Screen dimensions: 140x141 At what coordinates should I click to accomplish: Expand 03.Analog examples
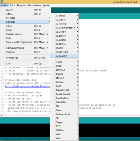tap(64, 24)
